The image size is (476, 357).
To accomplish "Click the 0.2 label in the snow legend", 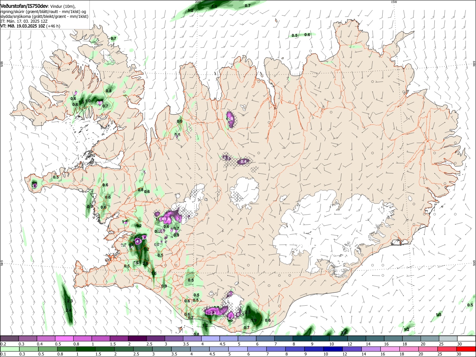I will [3, 344].
